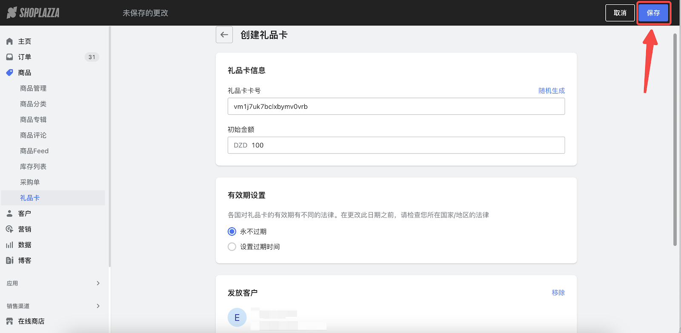Click 发放客户 heading

click(243, 293)
